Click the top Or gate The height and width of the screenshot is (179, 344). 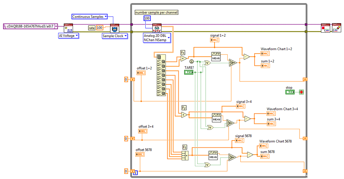pyautogui.click(x=207, y=63)
